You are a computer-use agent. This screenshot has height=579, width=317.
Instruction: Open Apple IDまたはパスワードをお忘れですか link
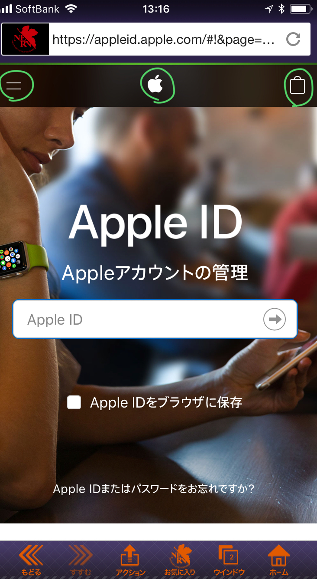153,489
